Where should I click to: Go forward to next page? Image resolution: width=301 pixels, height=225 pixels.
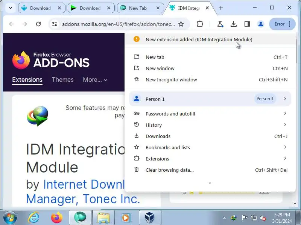point(25,24)
